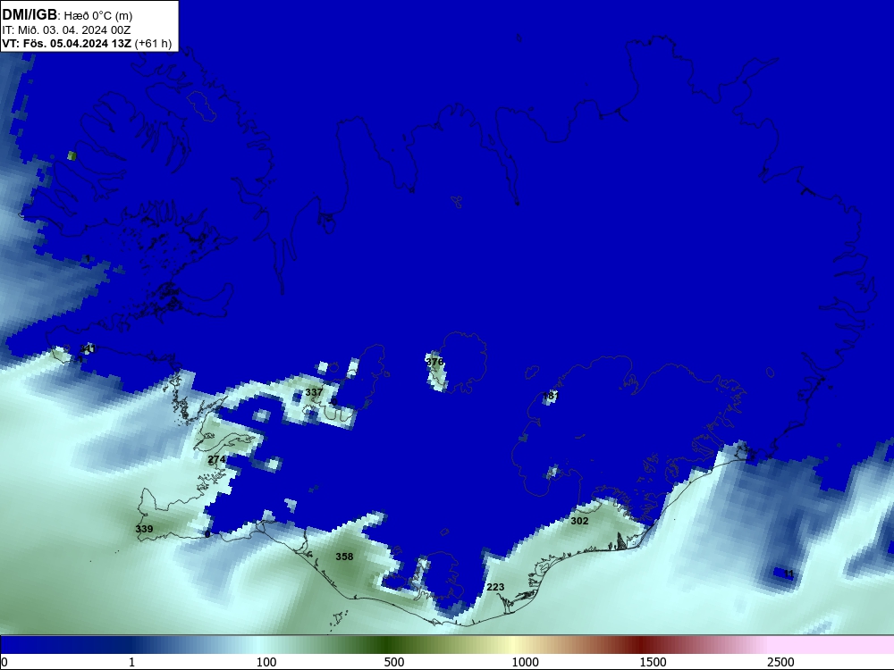Viewport: 894px width, 670px height.
Task: Click the legend label 2500
Action: coord(780,662)
